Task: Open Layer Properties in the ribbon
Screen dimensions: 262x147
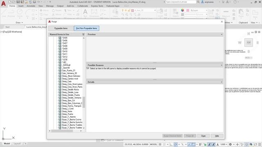Action: coord(115,13)
